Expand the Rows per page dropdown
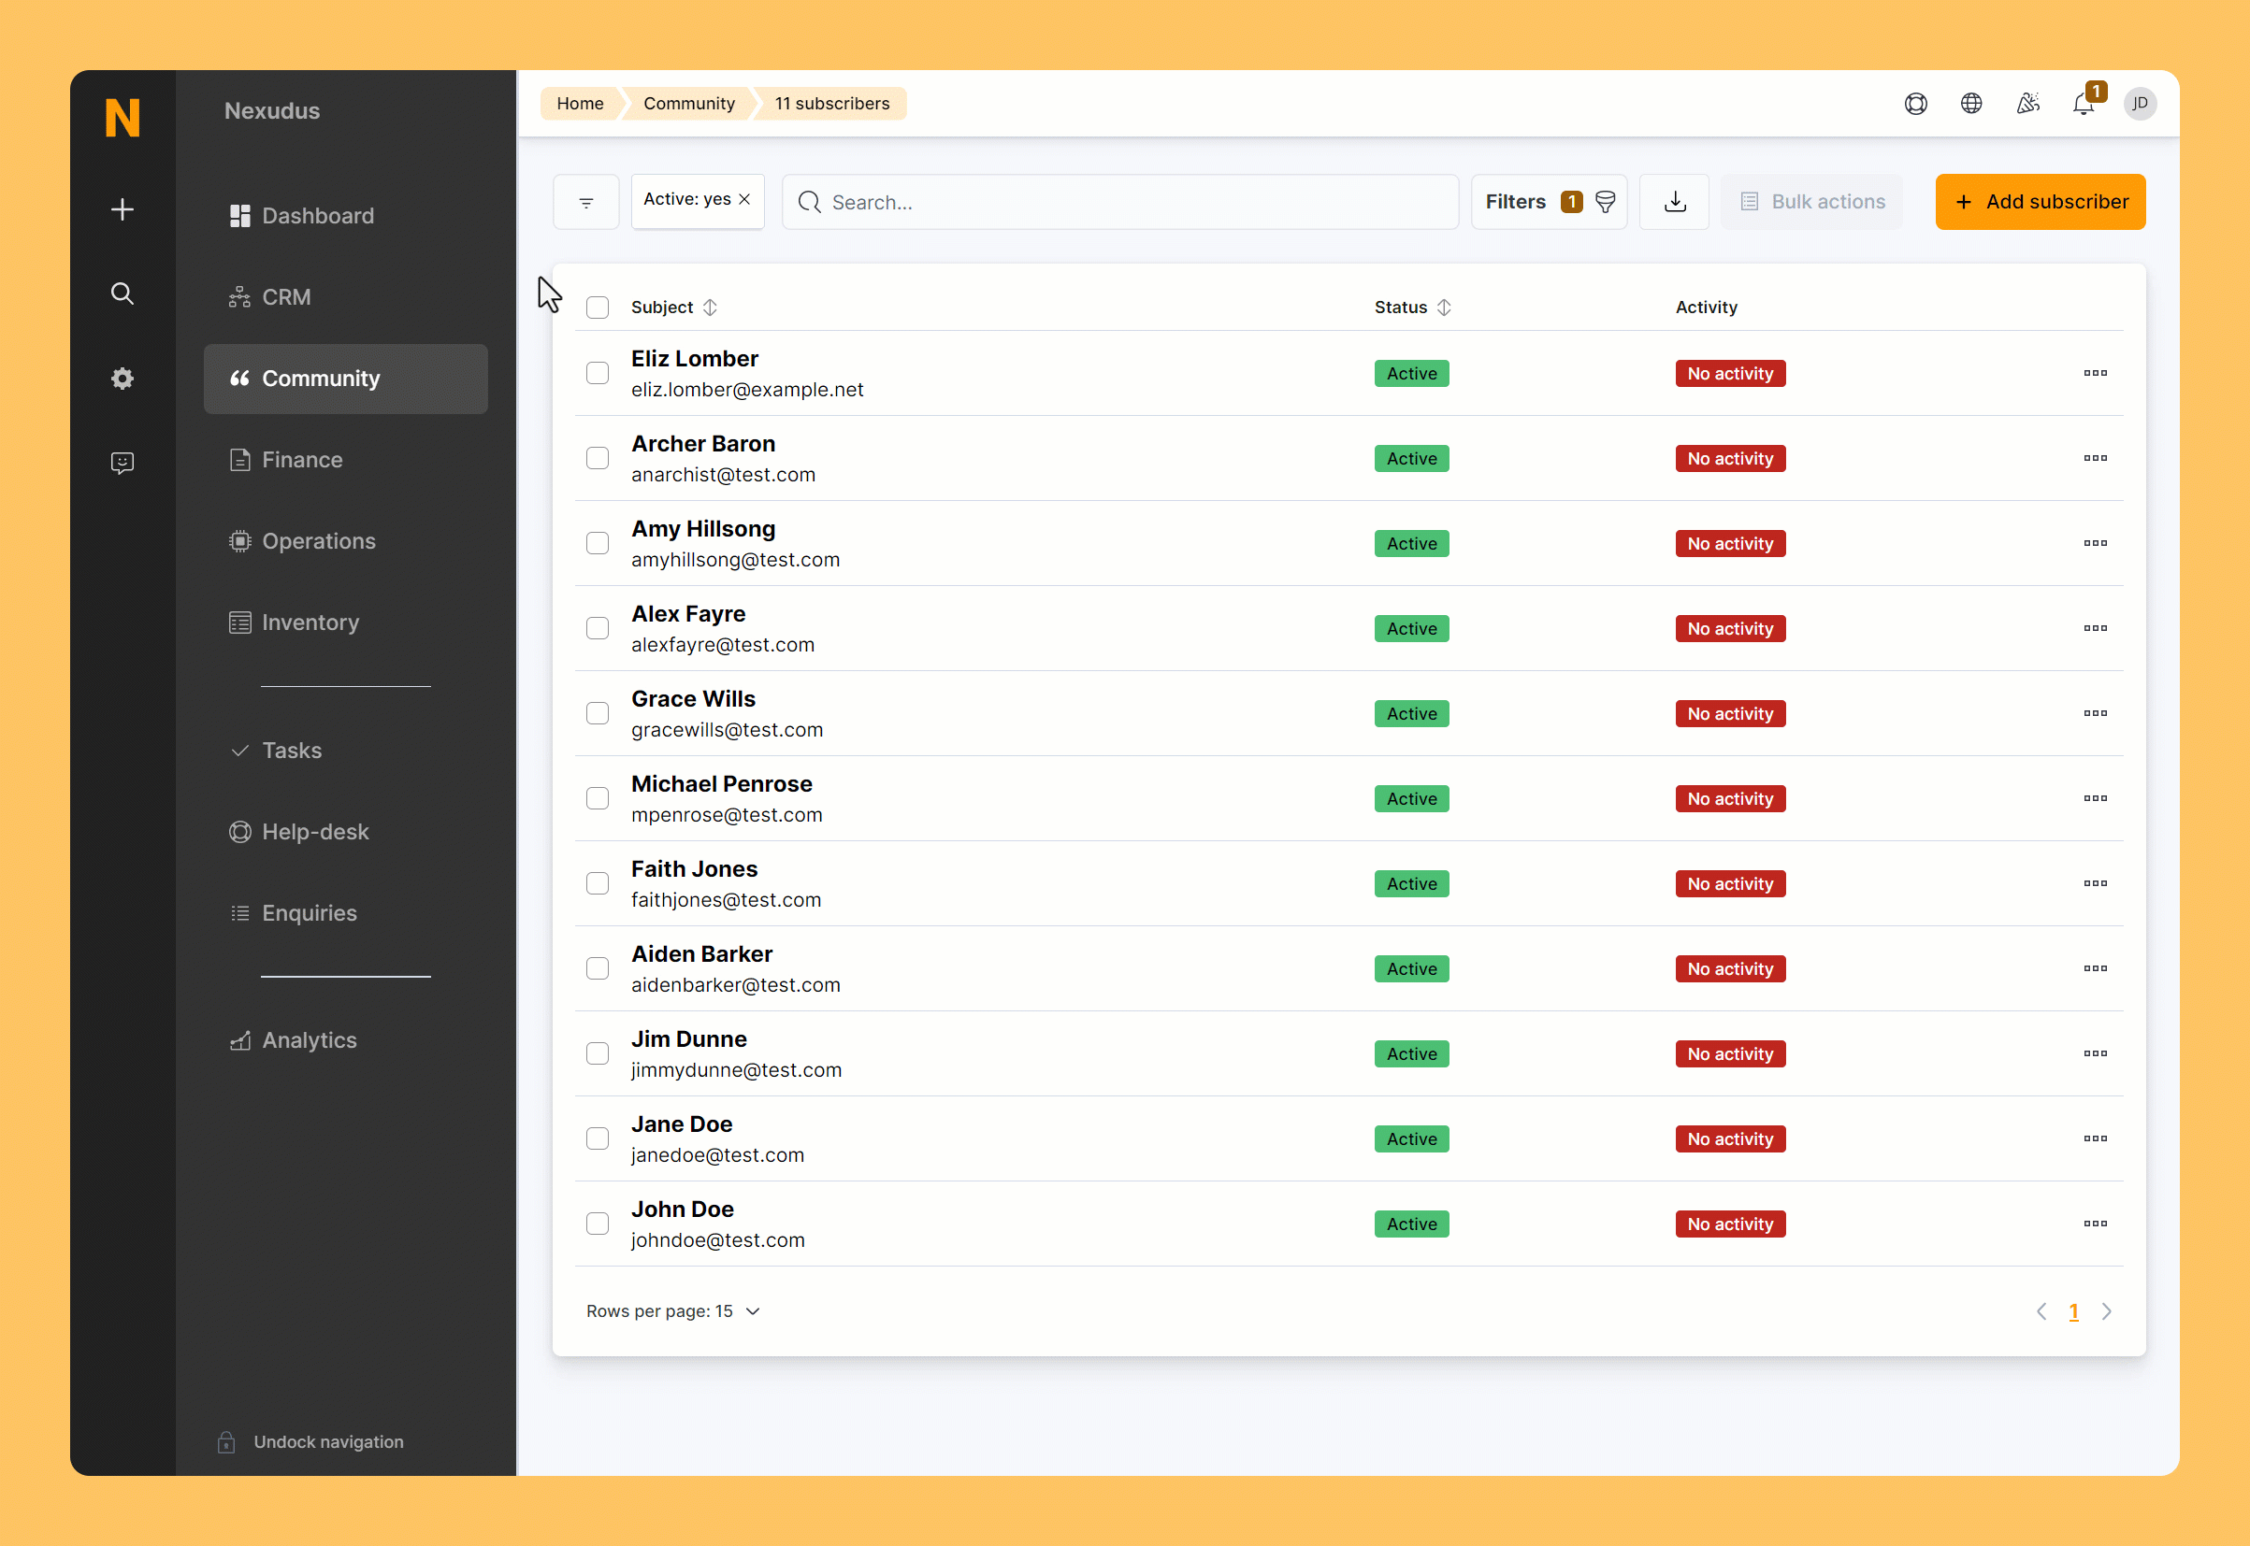The width and height of the screenshot is (2250, 1546). point(673,1310)
